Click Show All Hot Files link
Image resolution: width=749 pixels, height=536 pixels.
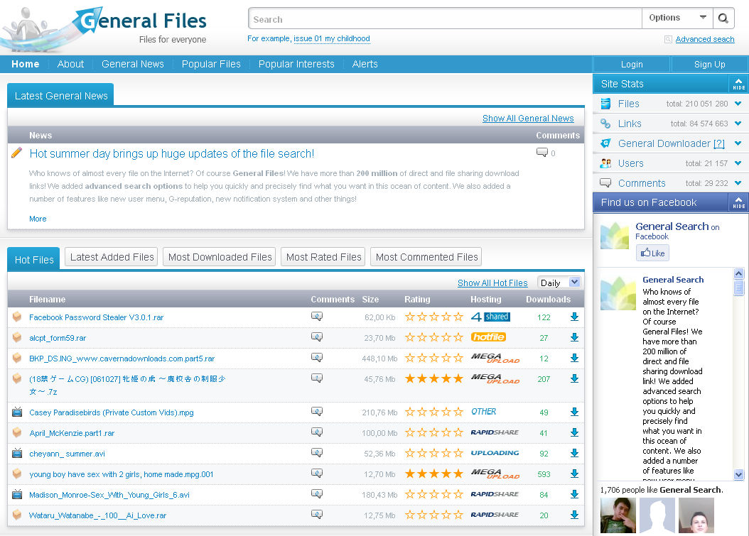tap(492, 283)
